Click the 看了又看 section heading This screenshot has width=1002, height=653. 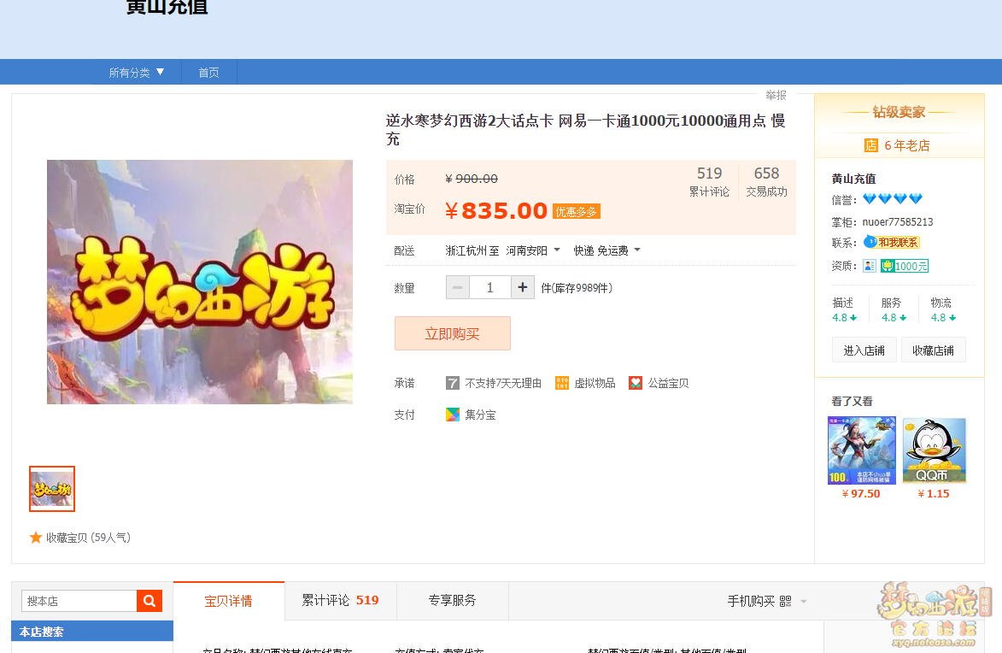click(852, 401)
